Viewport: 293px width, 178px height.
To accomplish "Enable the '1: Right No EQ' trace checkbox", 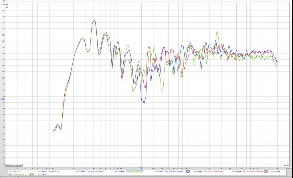I will (x=10, y=171).
